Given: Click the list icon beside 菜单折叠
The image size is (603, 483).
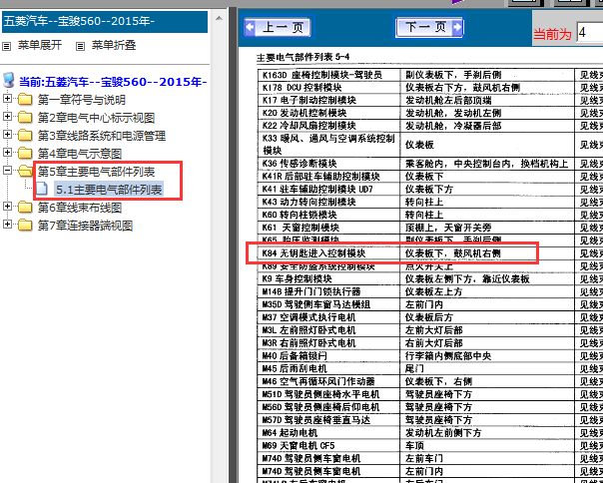Looking at the screenshot, I should pyautogui.click(x=80, y=47).
